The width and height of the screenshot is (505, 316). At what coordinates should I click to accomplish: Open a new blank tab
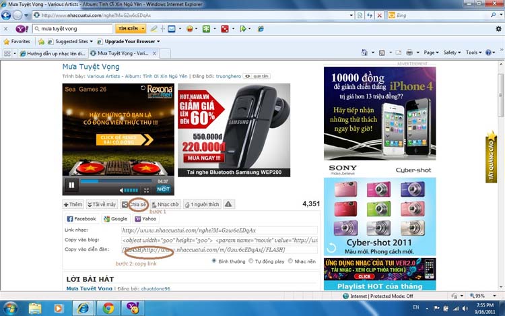pos(165,53)
